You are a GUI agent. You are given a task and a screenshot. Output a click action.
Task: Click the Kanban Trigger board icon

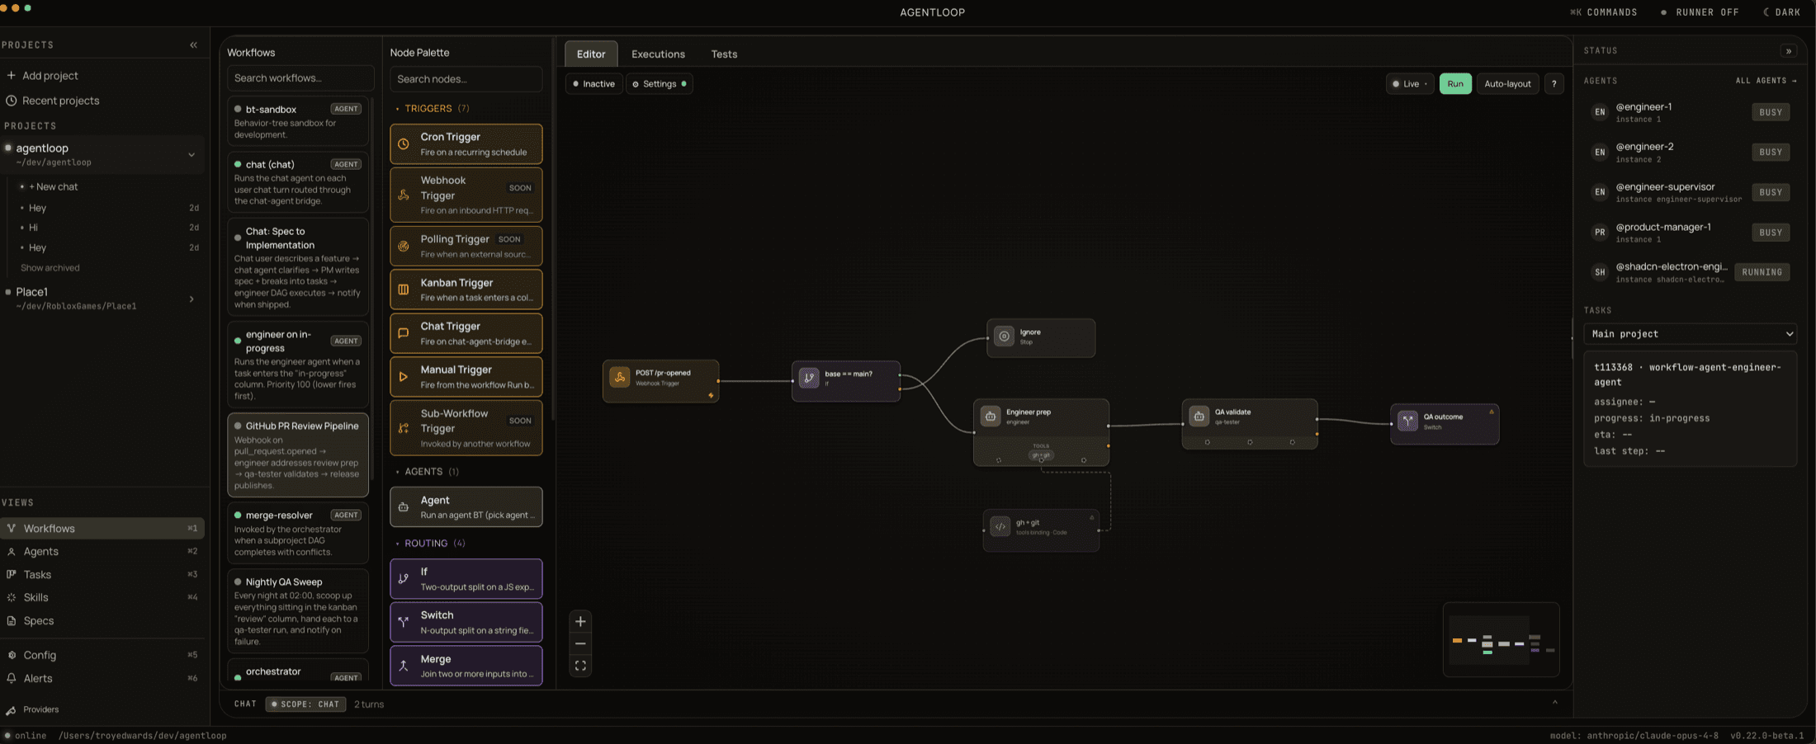point(404,290)
